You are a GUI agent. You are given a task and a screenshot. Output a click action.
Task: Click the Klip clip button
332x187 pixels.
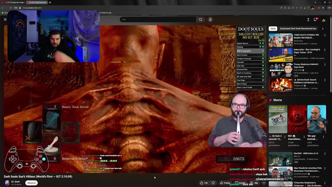coord(254,183)
